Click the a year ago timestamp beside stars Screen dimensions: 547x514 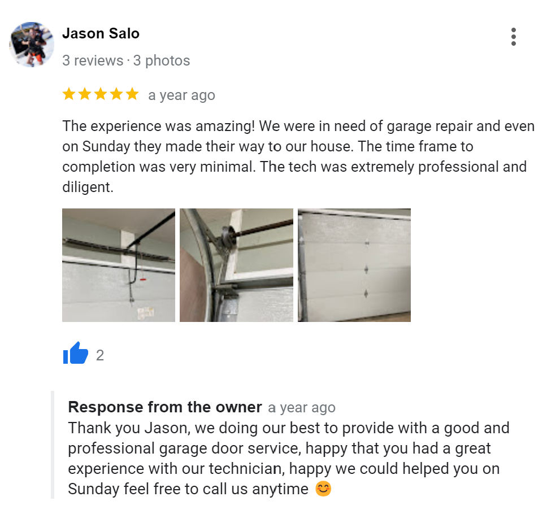pyautogui.click(x=182, y=95)
